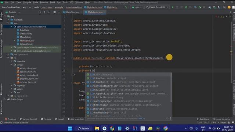Image resolution: width=235 pixels, height=132 pixels.
Task: Open the Profiler gauge icon in toolbar
Action: point(195,7)
